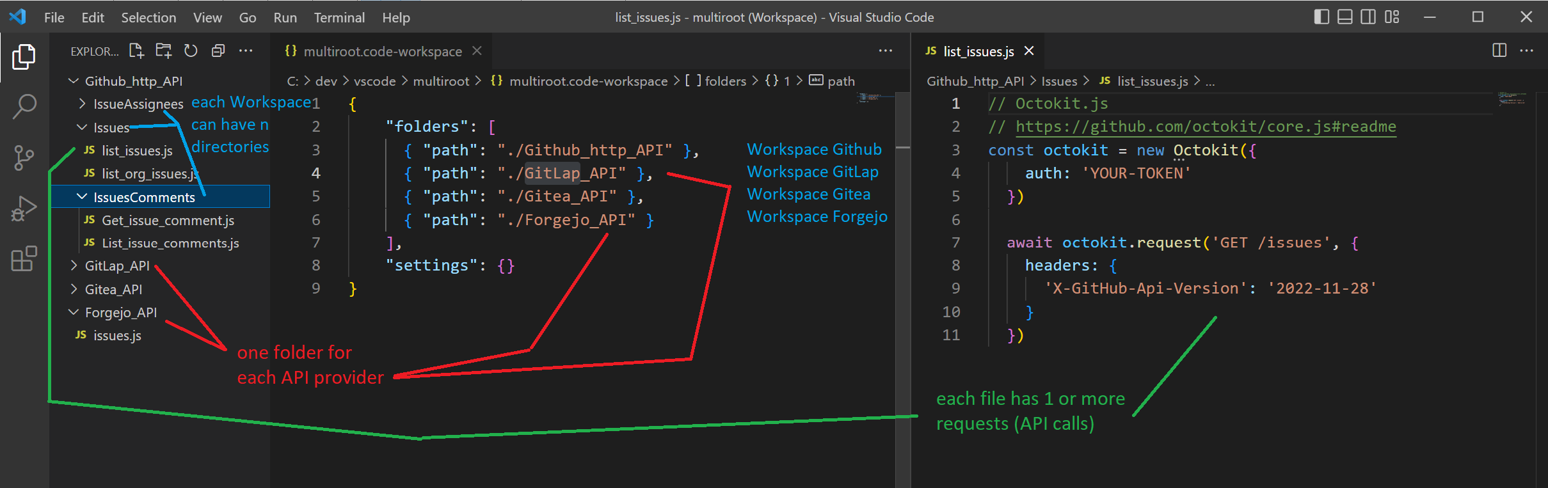Viewport: 1548px width, 488px height.
Task: Toggle secondary side bar layout icon
Action: coord(1368,17)
